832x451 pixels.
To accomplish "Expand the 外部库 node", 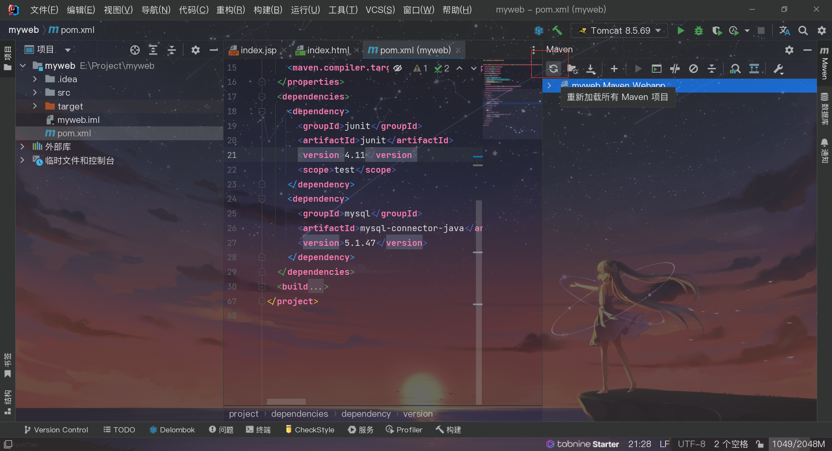I will click(23, 147).
